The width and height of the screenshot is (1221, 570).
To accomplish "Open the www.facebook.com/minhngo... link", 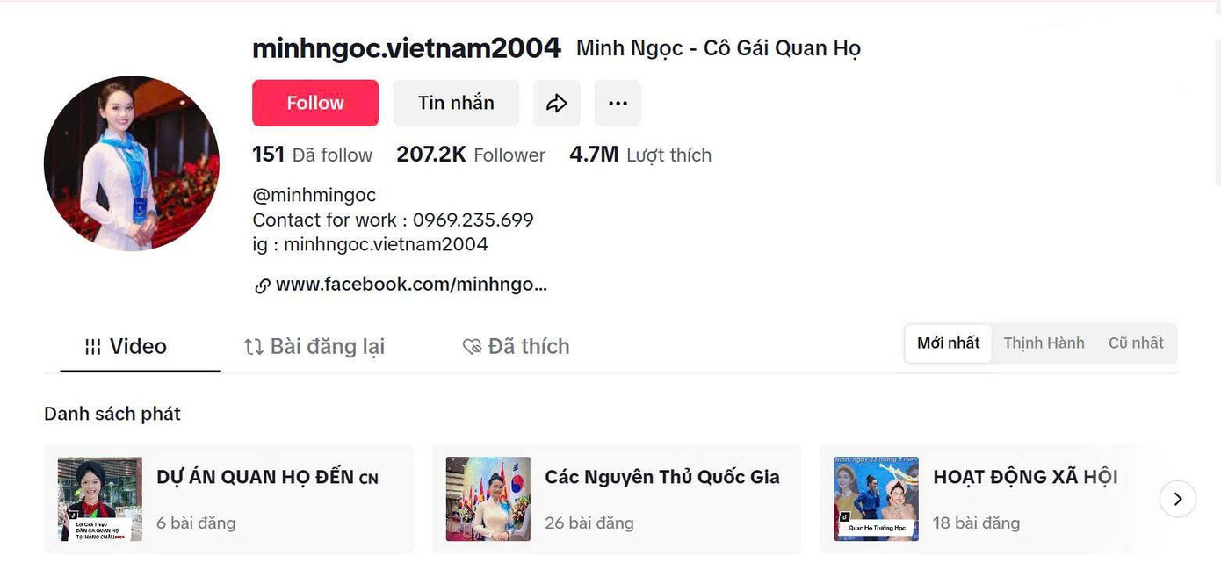I will pos(411,285).
